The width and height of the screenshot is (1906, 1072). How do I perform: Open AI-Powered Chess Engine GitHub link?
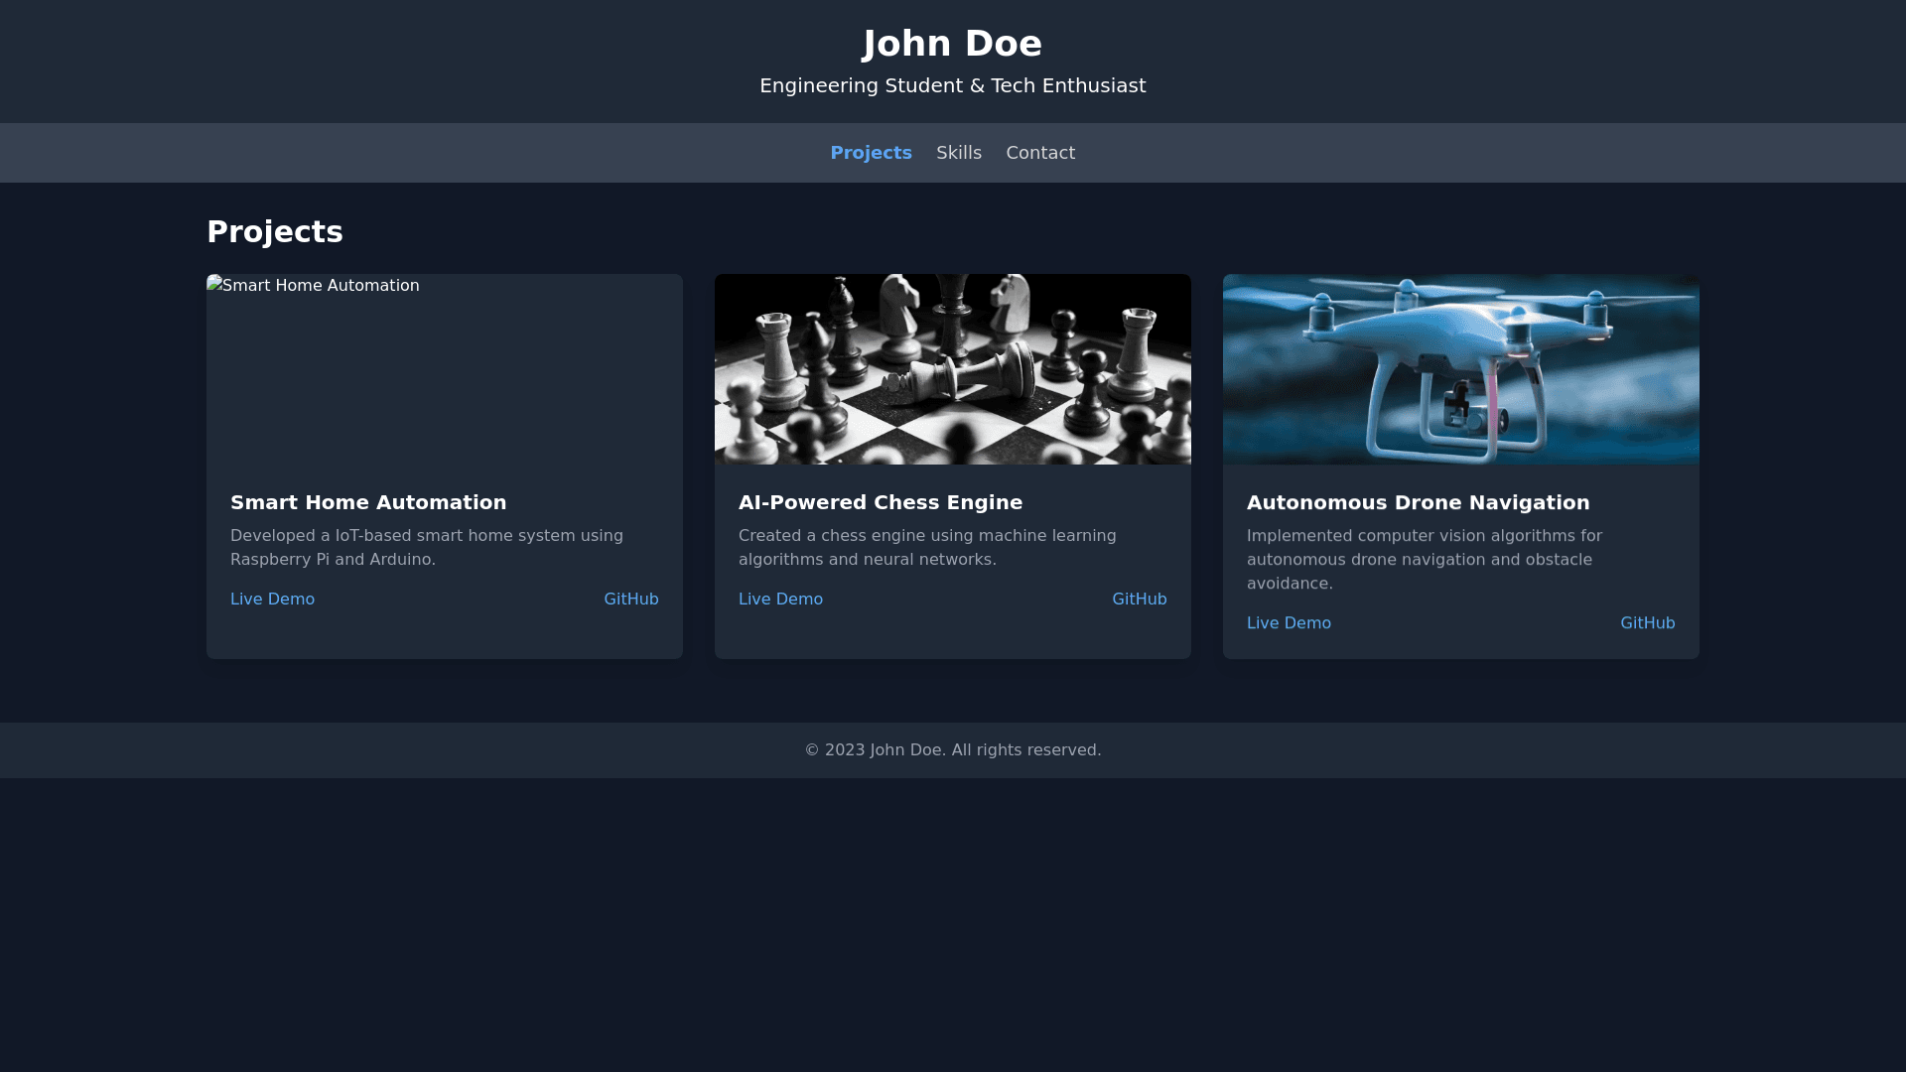tap(1139, 600)
